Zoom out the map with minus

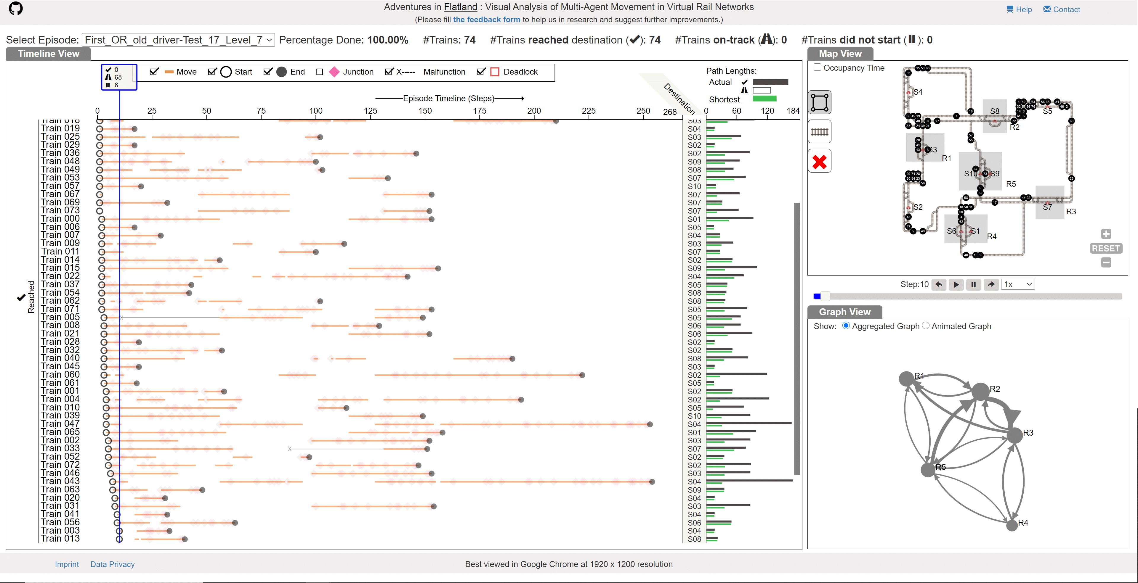click(x=1106, y=262)
